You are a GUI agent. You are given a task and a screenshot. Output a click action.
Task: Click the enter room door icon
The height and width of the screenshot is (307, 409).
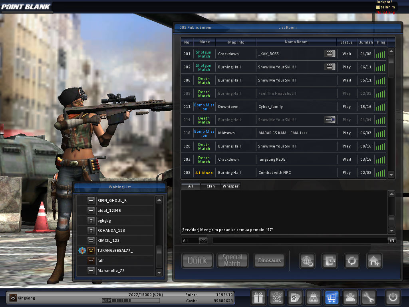(330, 261)
